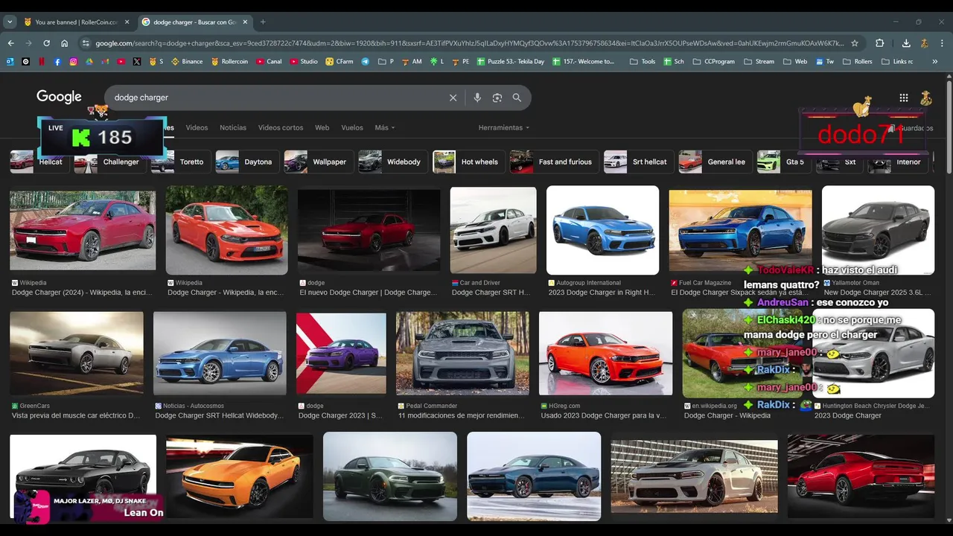Open the YouTube Studio bookmark
The image size is (953, 536).
pyautogui.click(x=304, y=62)
